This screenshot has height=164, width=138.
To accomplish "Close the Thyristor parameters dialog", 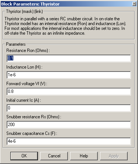I will coord(134,4).
